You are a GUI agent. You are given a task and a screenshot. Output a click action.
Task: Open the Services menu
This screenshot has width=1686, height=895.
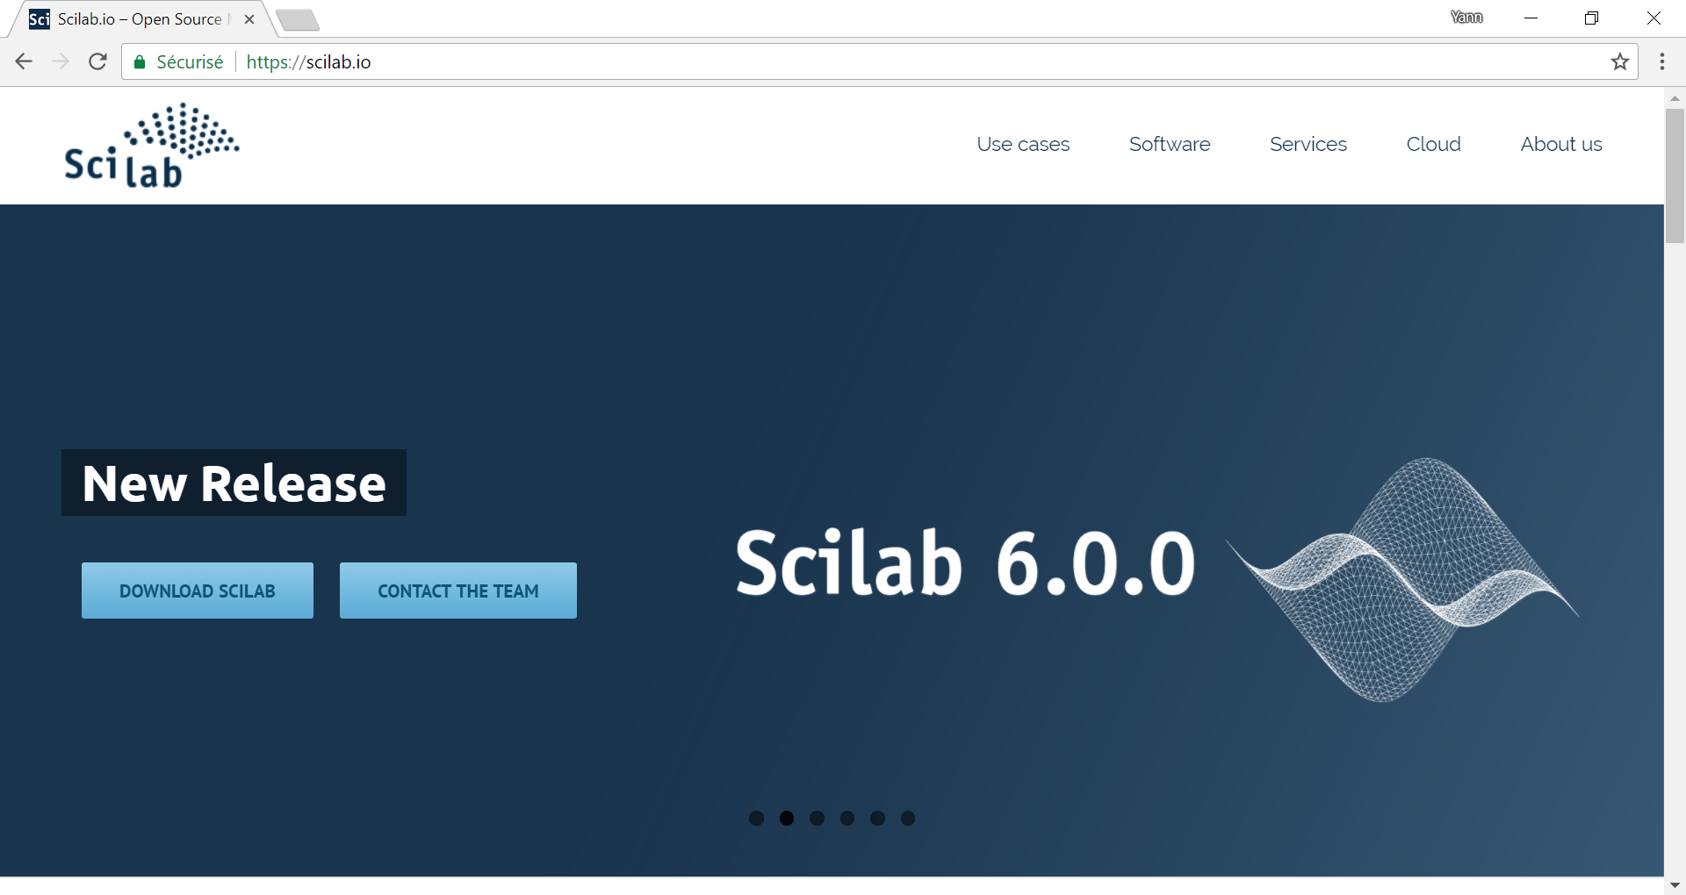click(1308, 144)
